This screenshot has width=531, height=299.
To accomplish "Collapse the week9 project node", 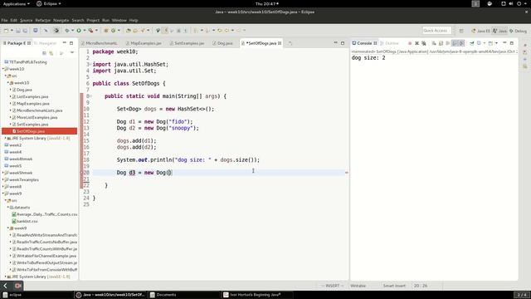I will click(x=3, y=194).
